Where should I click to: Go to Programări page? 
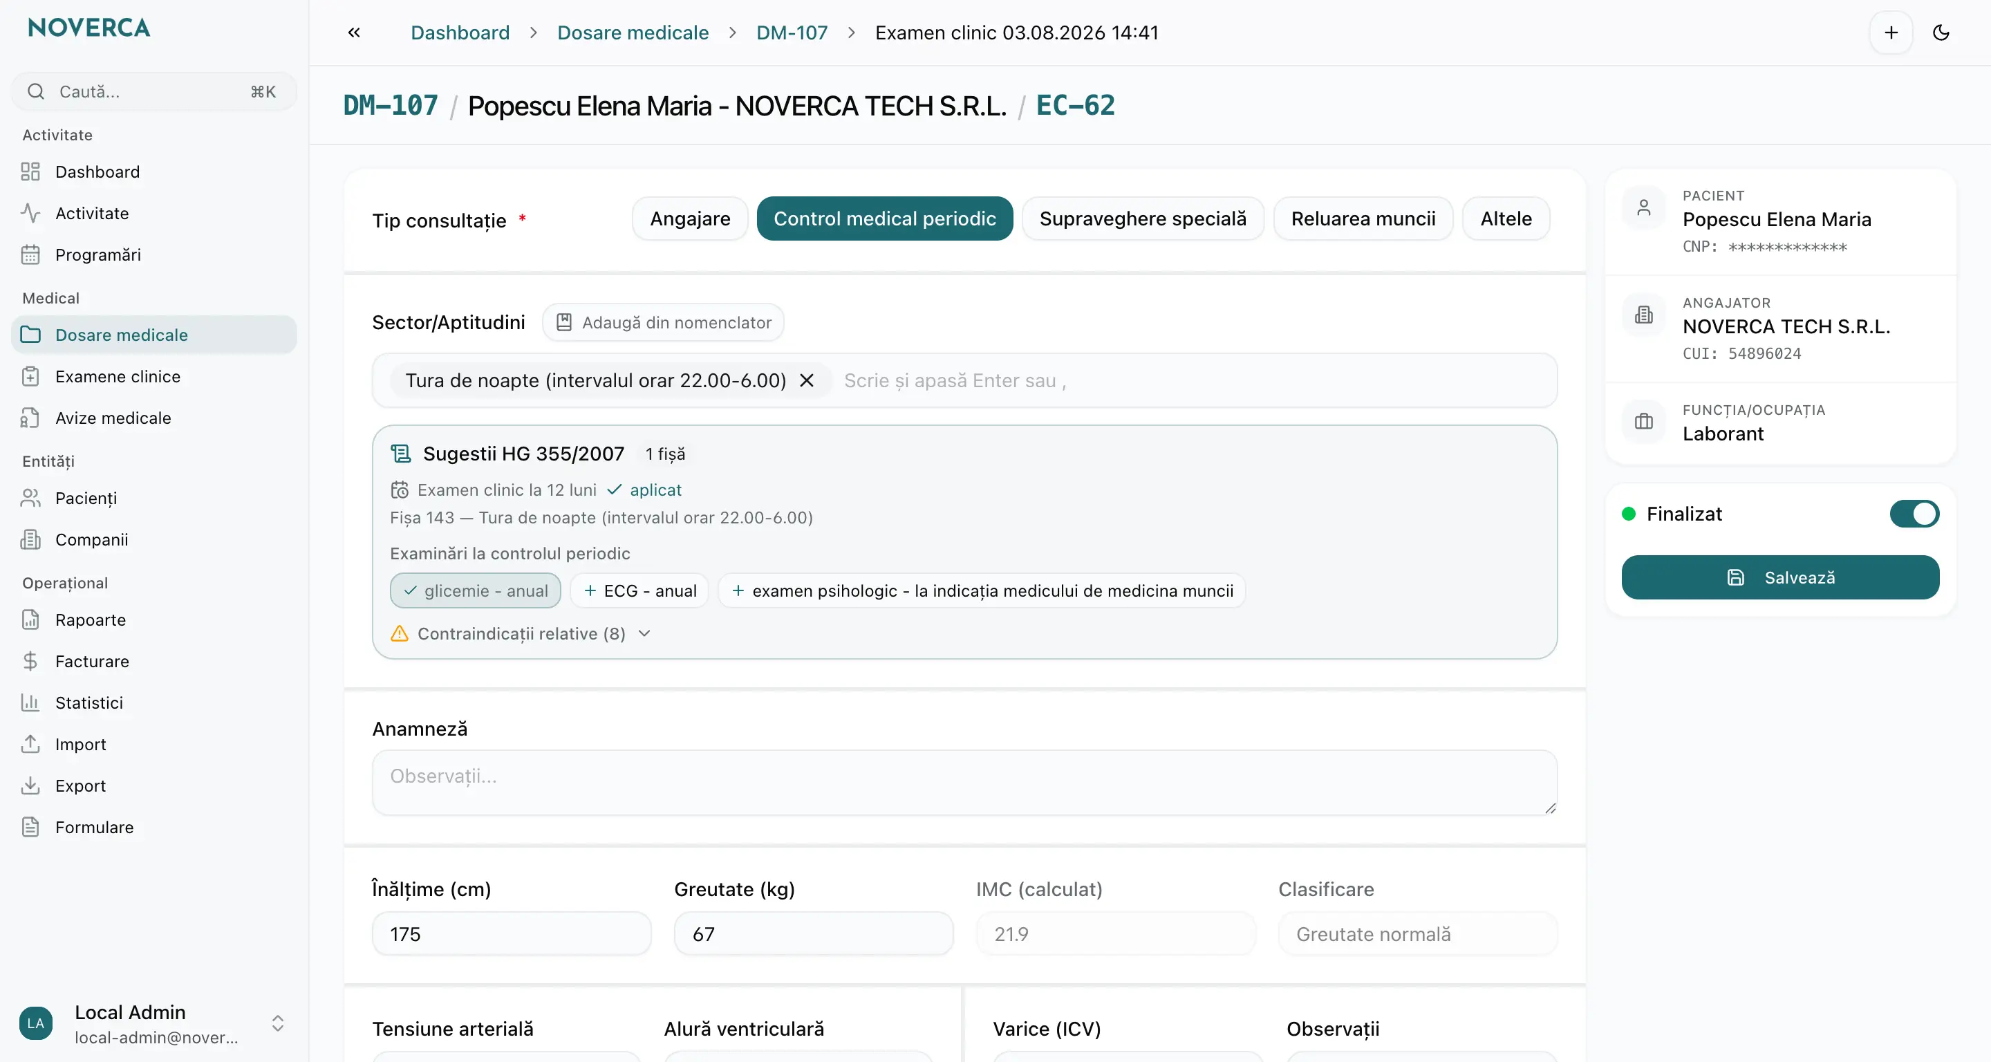153,254
